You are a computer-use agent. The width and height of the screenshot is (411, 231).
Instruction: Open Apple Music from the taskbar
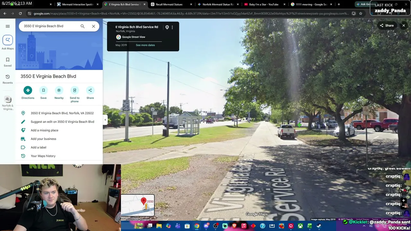click(244, 226)
